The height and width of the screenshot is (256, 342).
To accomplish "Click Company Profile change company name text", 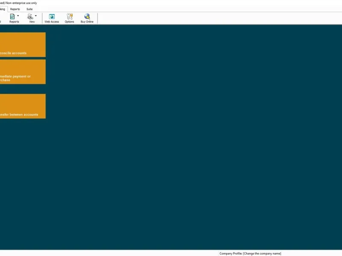I will coord(250,253).
